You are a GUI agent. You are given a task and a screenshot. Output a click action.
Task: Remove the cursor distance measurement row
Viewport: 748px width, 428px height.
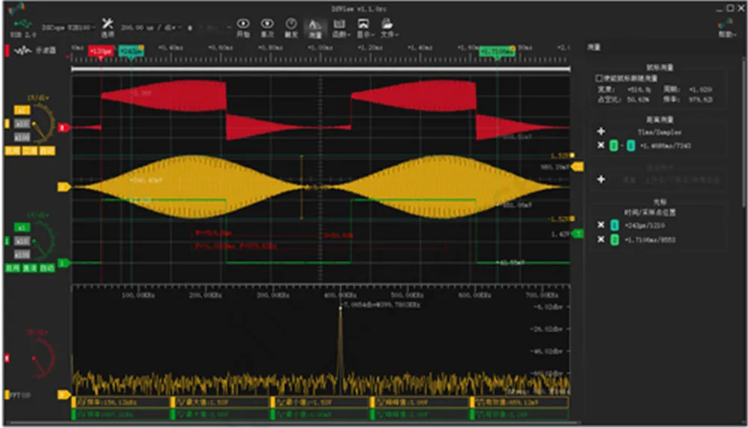coord(601,146)
